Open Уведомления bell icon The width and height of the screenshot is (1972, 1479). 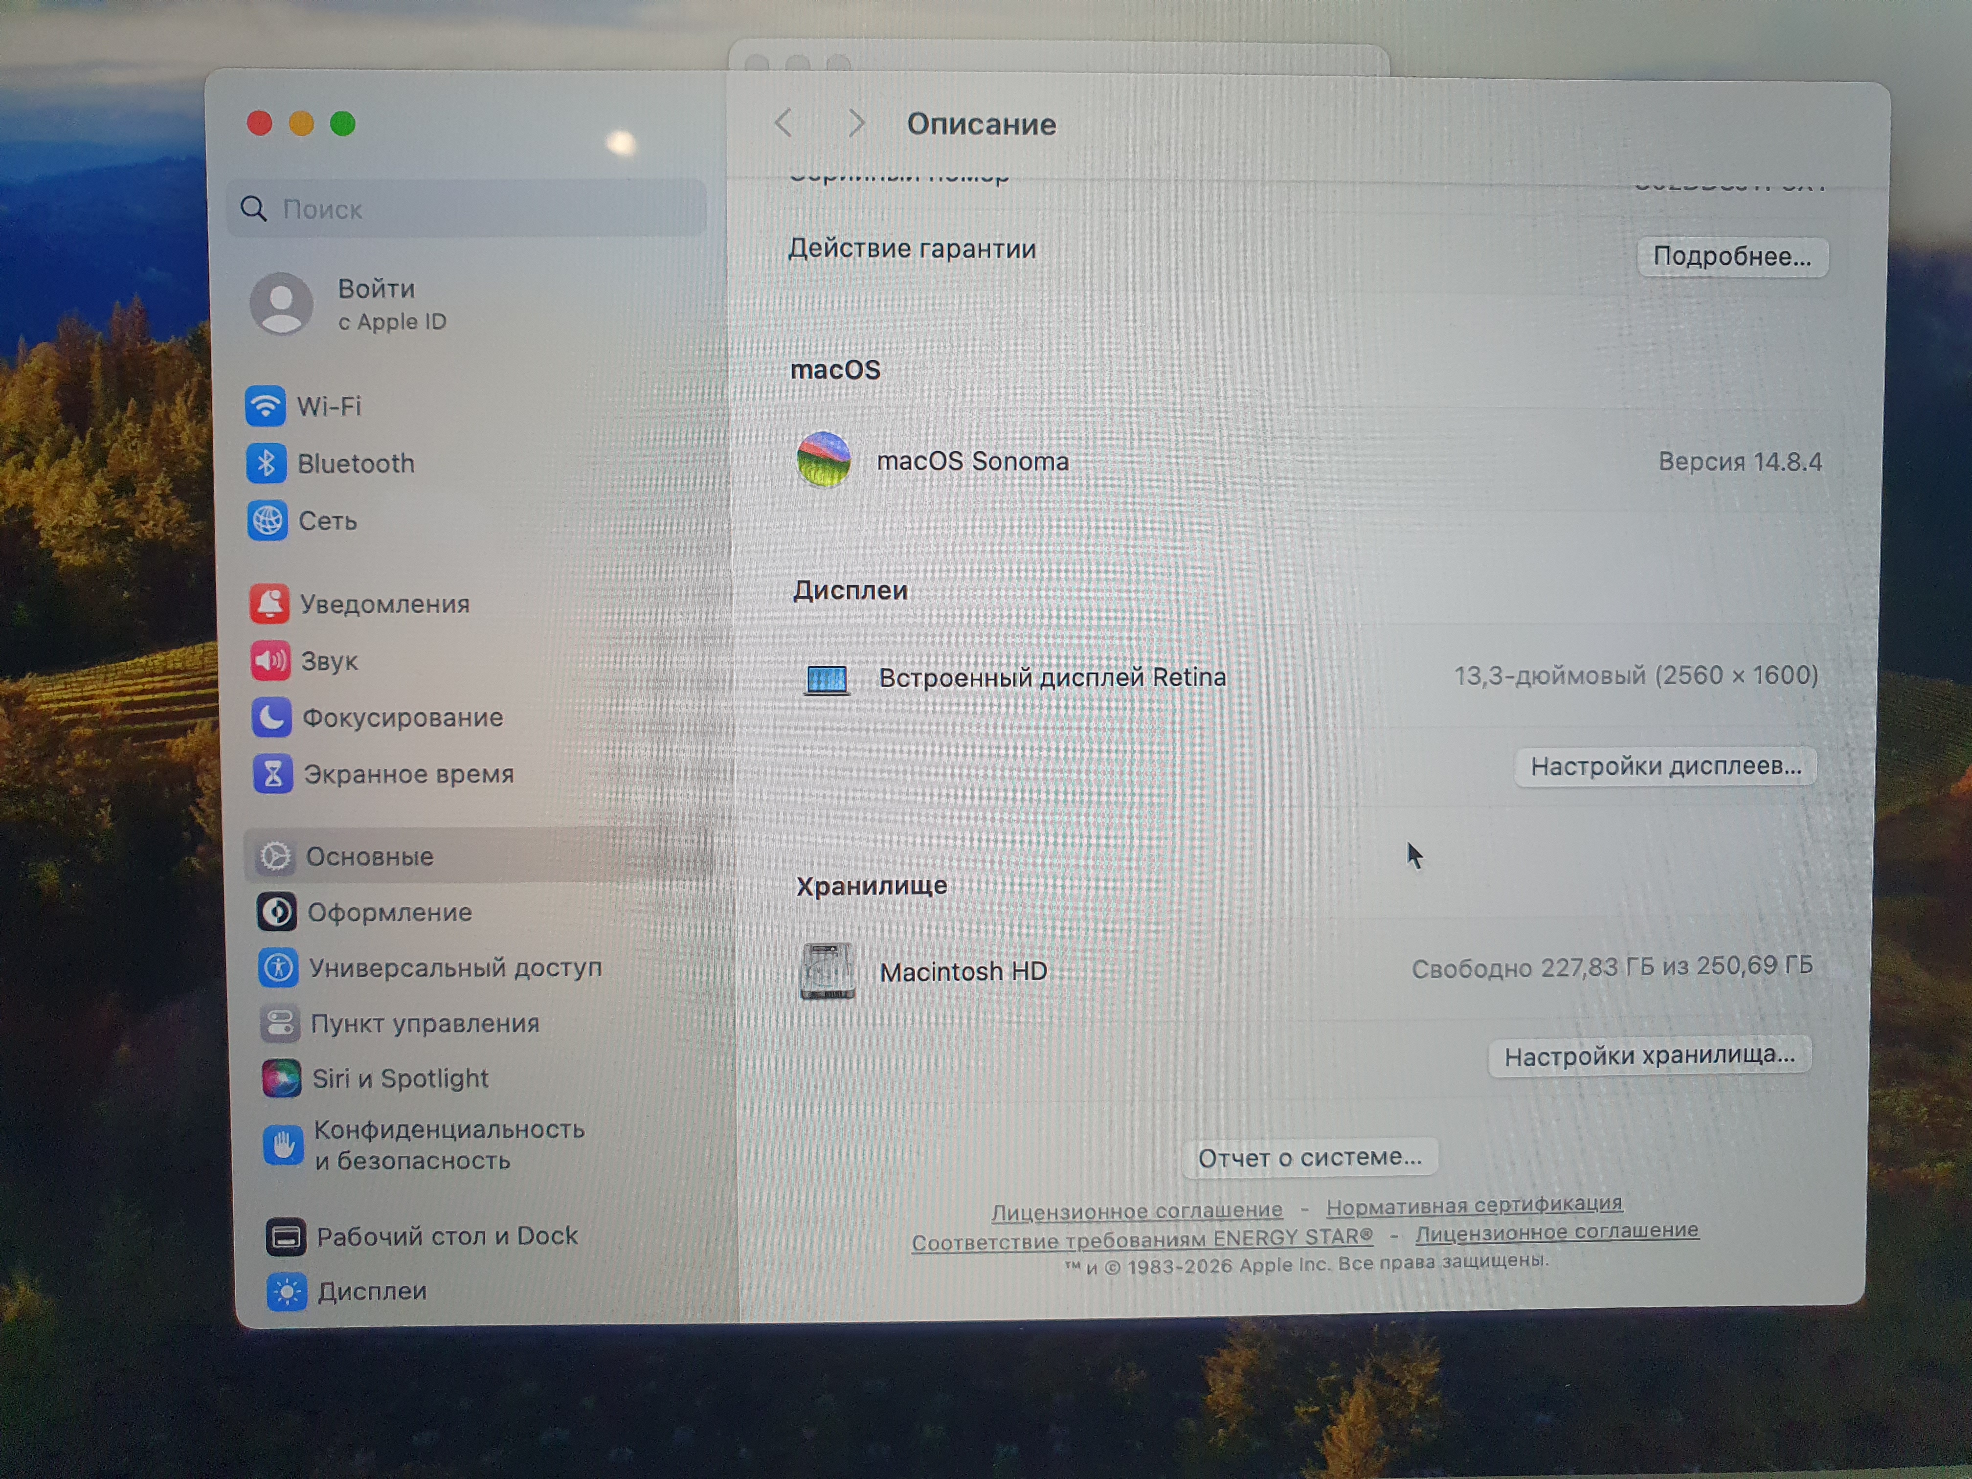click(269, 605)
